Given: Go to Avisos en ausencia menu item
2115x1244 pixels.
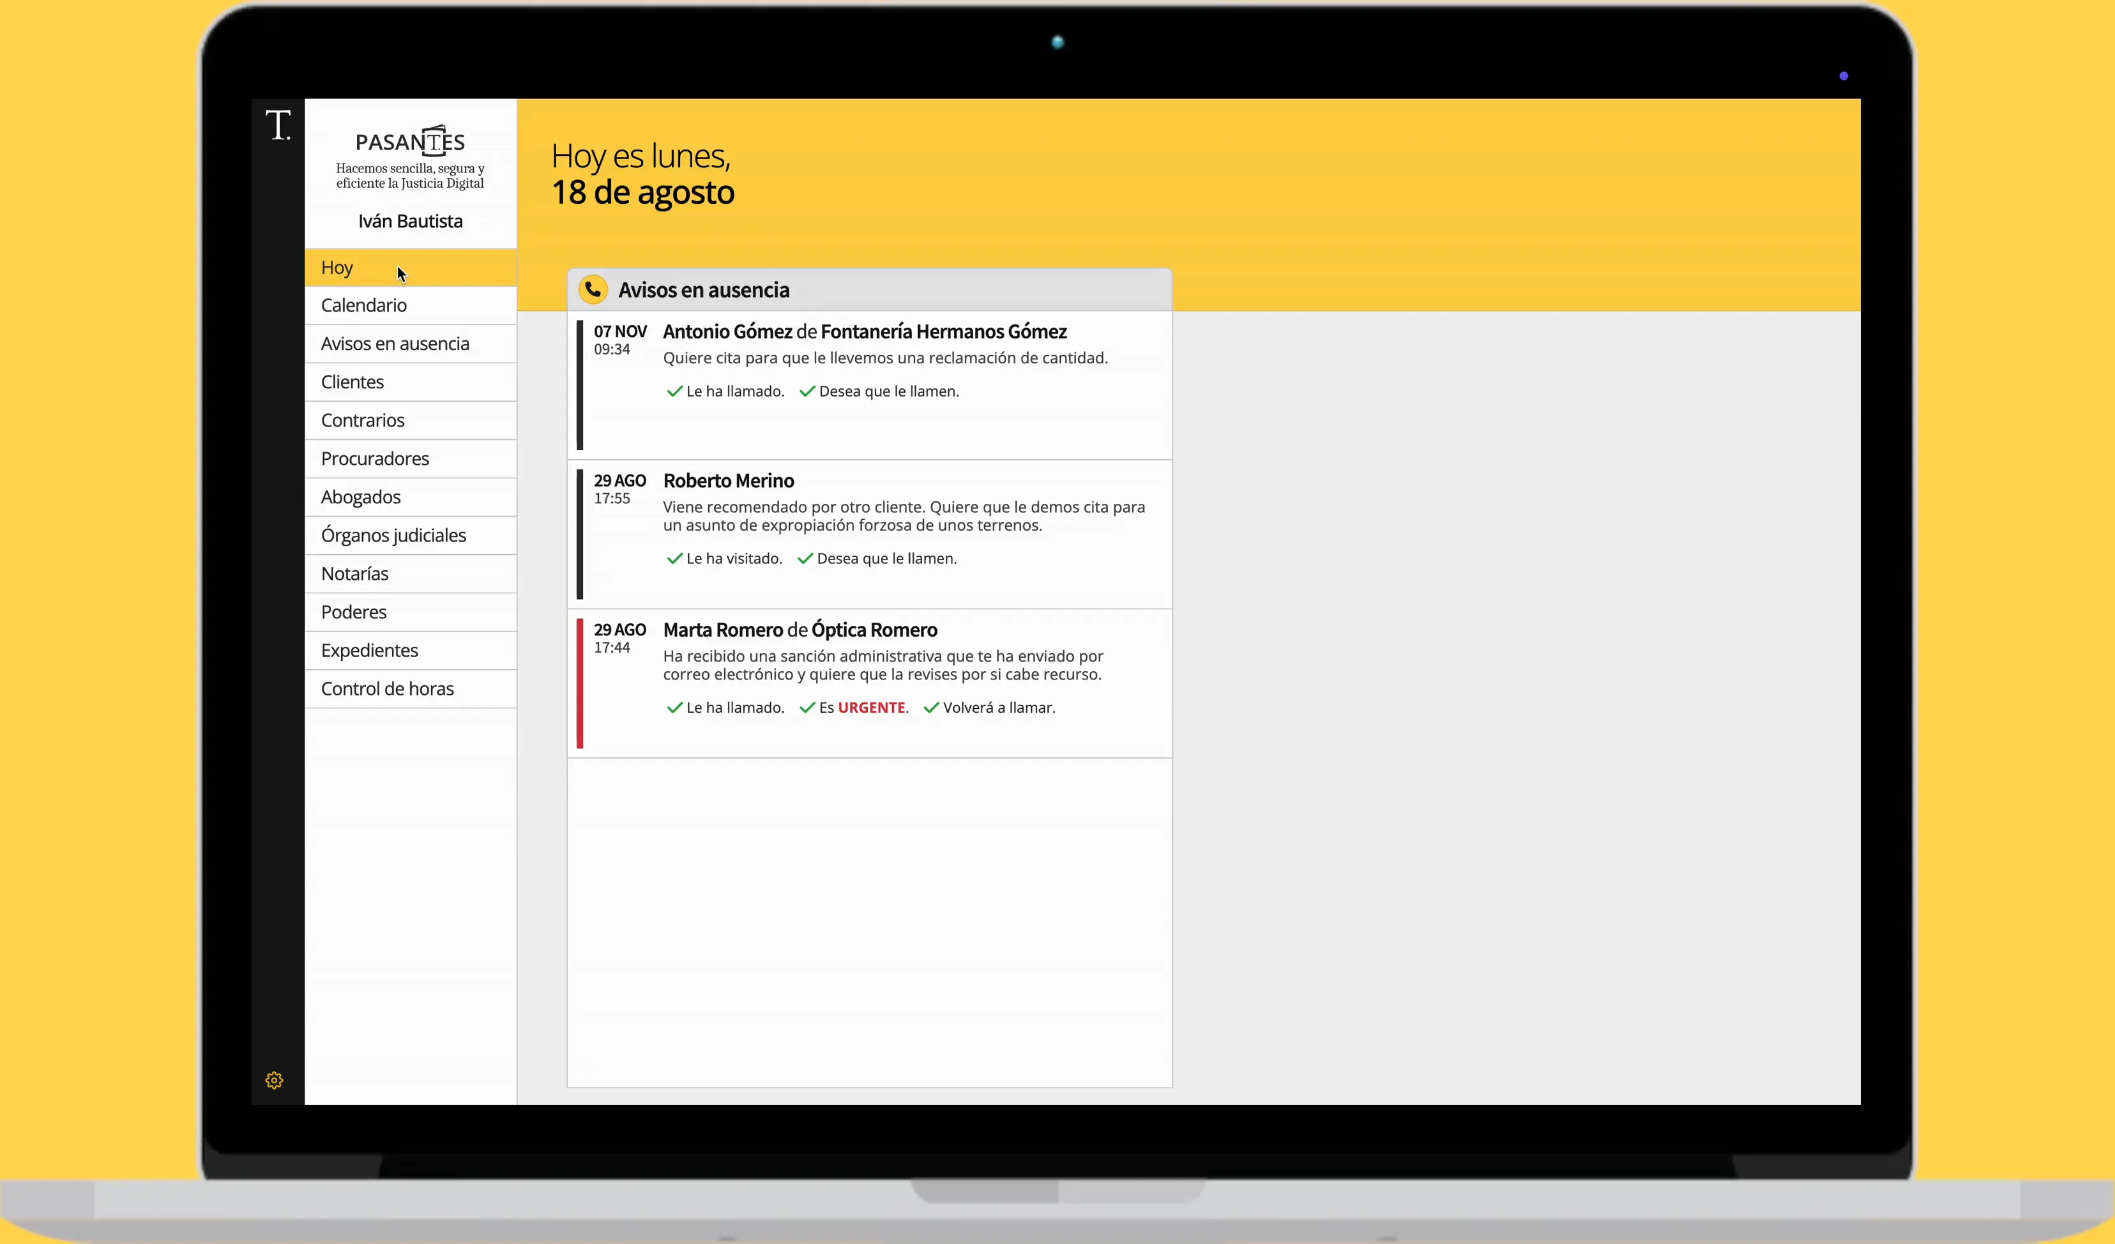Looking at the screenshot, I should tap(395, 344).
